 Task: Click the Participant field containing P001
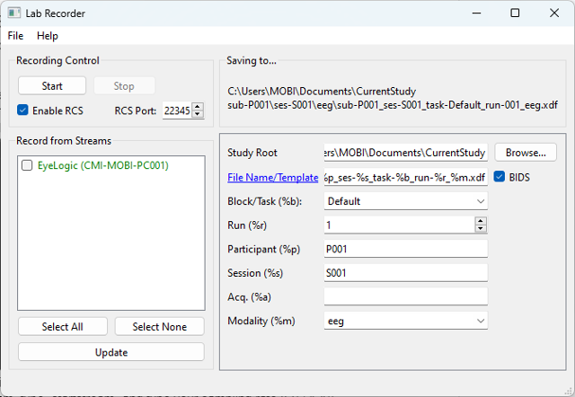click(x=405, y=249)
